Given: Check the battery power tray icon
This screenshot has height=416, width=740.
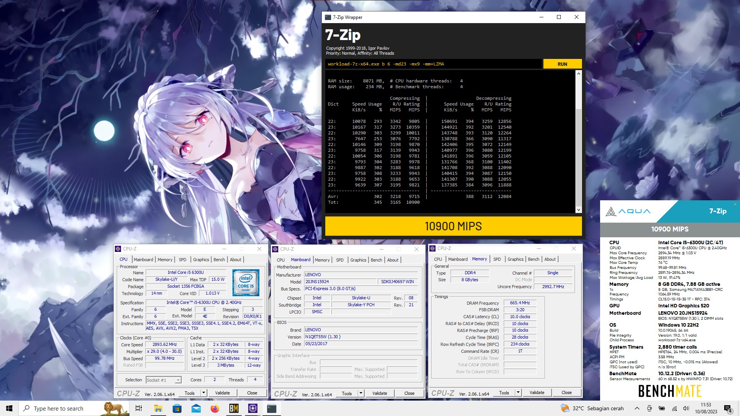Looking at the screenshot, I should pyautogui.click(x=662, y=408).
